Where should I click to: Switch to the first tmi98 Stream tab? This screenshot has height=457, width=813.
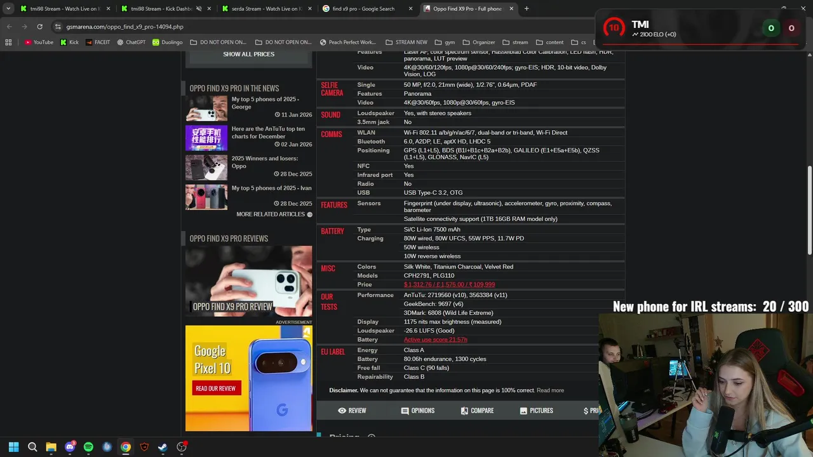66,9
